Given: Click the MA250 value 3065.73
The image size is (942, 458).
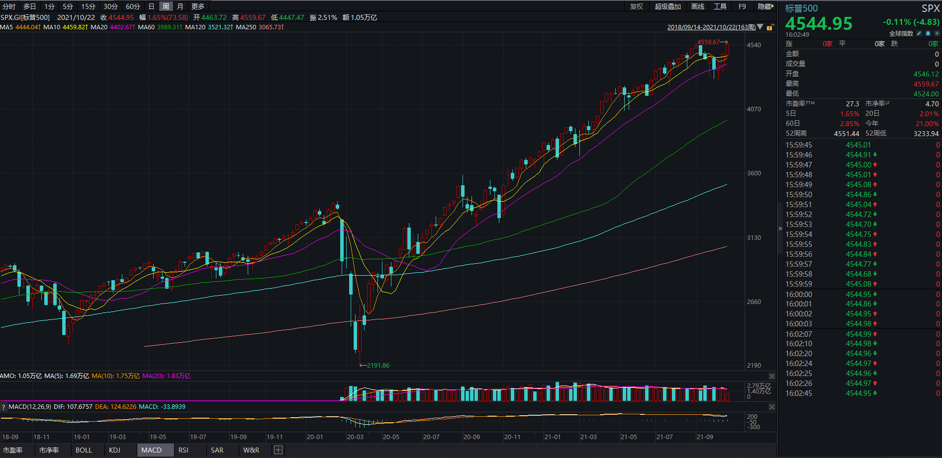Looking at the screenshot, I should pos(271,27).
